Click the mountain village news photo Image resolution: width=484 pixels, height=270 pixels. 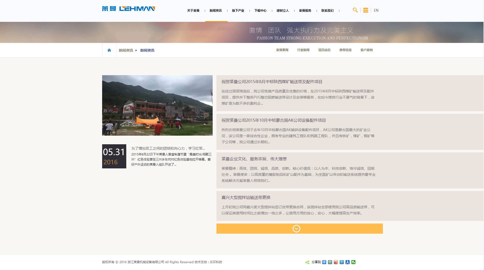click(157, 105)
